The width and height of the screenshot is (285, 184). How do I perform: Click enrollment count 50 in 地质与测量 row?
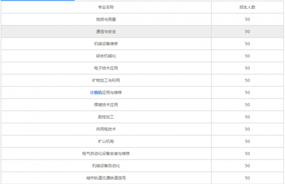pos(247,20)
